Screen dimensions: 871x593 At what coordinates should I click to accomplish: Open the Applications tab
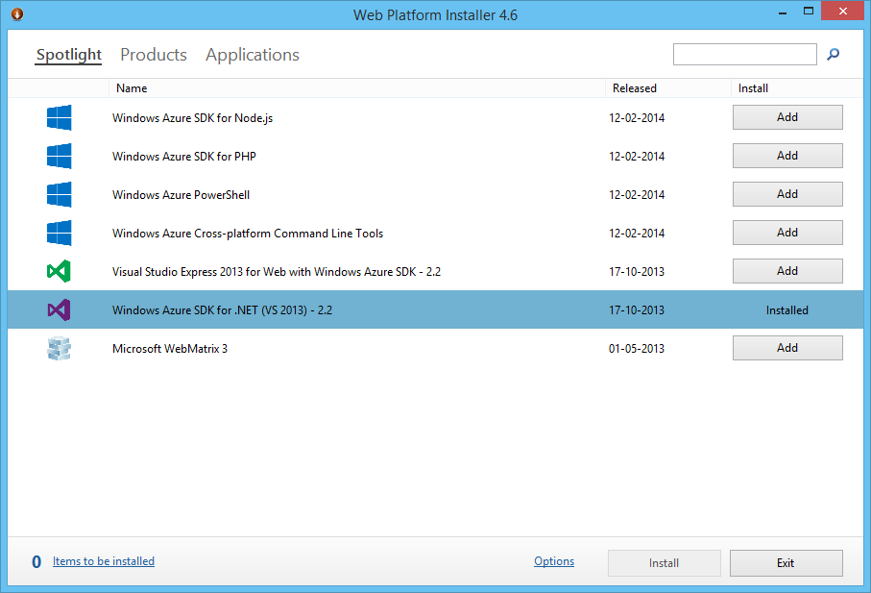click(253, 55)
